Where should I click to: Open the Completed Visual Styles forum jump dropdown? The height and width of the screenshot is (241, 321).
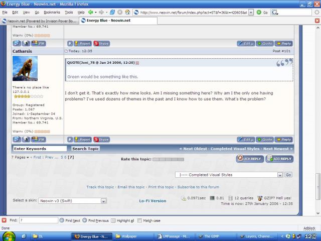(x=229, y=175)
